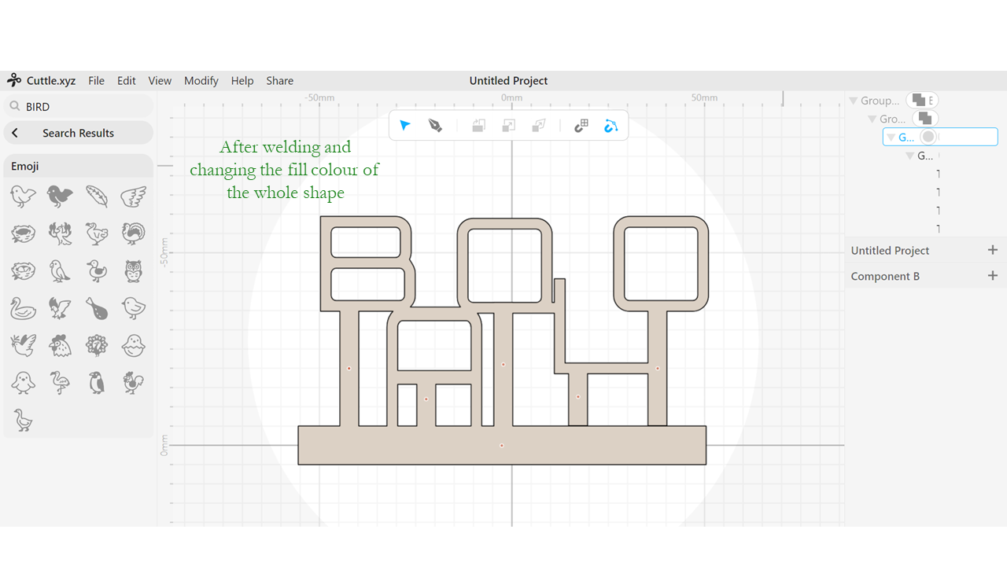Insert the empty nest emoji
This screenshot has height=566, width=1007.
point(23,233)
